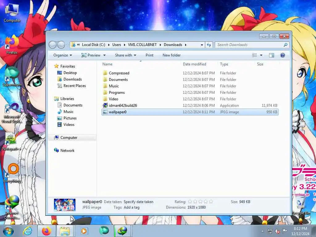Click the Back navigation button in Explorer
Screen dimensions: 316x237
(52, 45)
